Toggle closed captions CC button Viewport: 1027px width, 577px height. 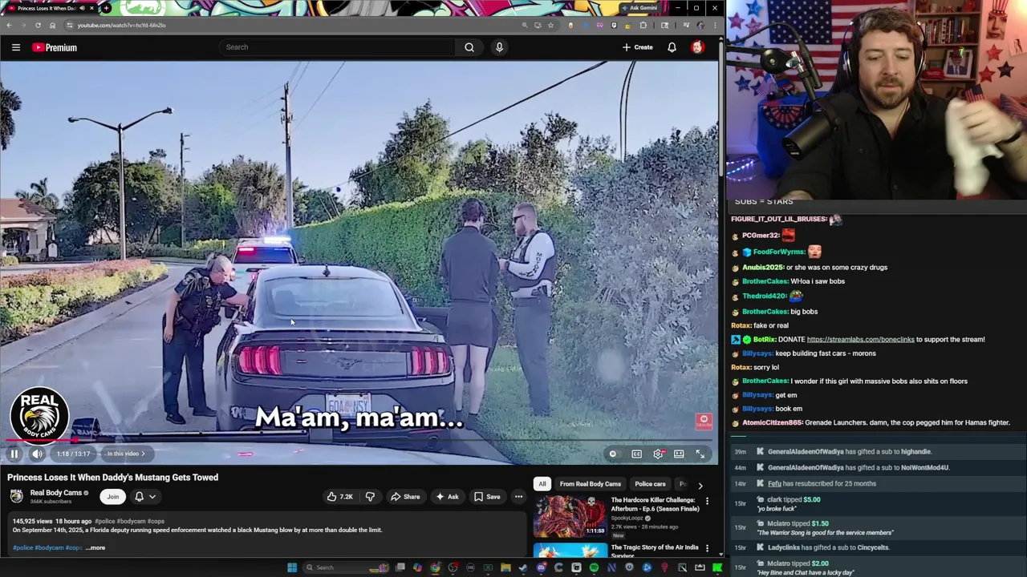coord(636,454)
